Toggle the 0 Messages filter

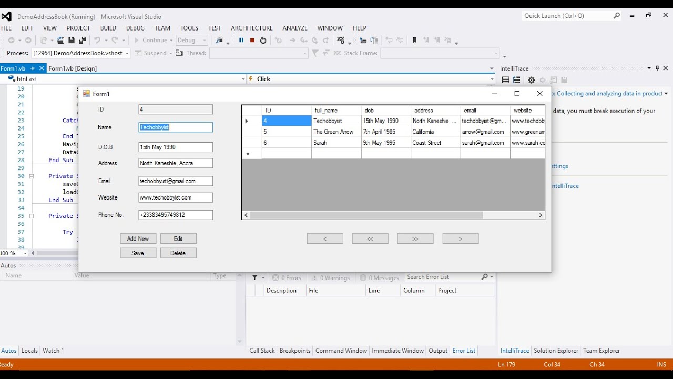coord(379,277)
